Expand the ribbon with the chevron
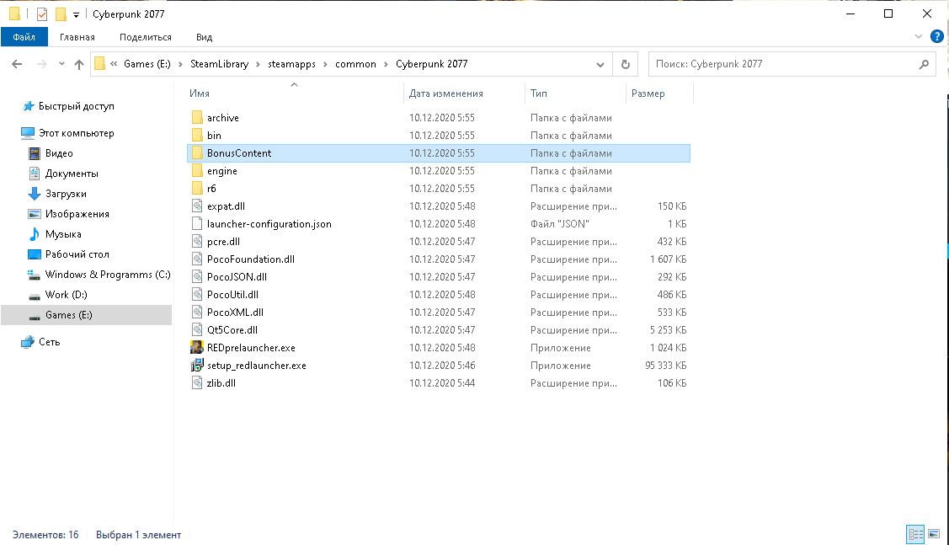 click(919, 37)
